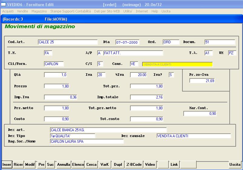Click the window icon in title bar
Image resolution: width=243 pixels, height=170 pixels.
pyautogui.click(x=3, y=4)
